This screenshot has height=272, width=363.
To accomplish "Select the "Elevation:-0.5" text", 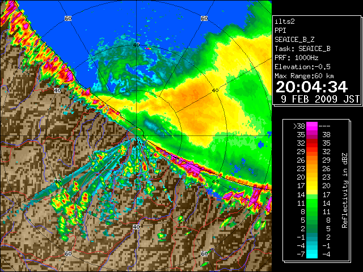I will pyautogui.click(x=302, y=67).
